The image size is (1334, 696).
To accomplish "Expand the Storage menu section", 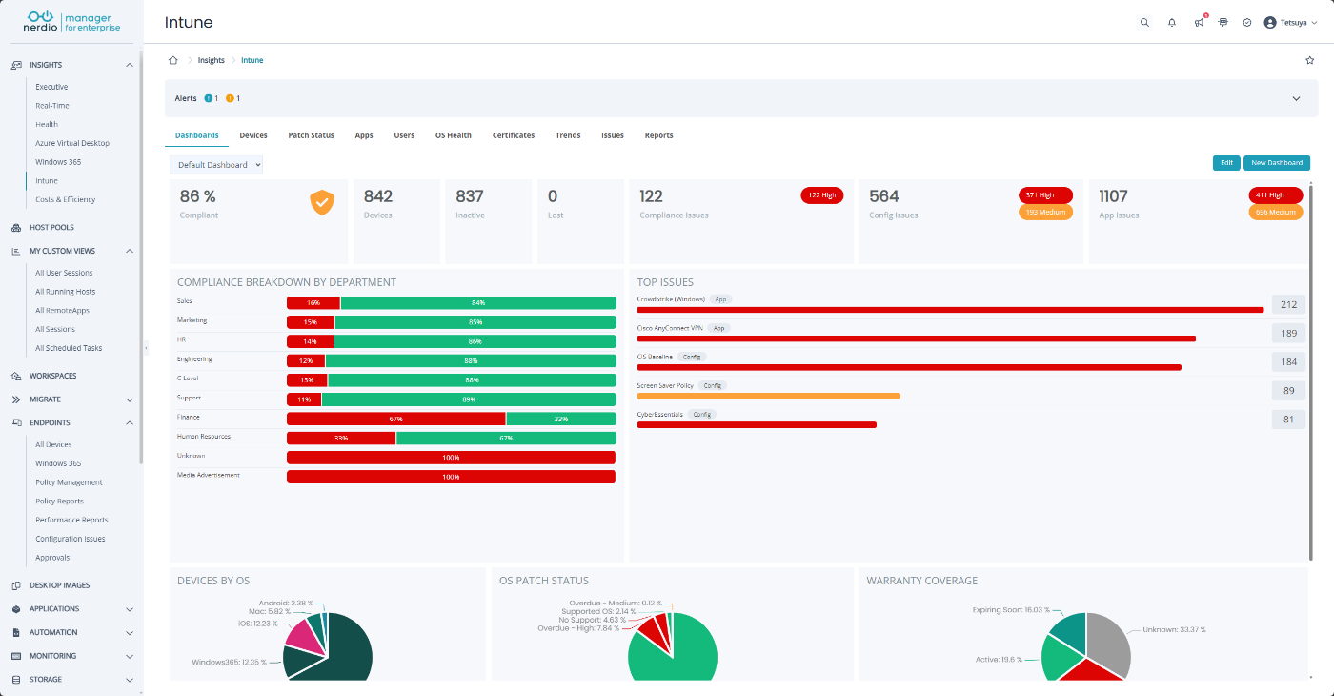I will [x=130, y=680].
